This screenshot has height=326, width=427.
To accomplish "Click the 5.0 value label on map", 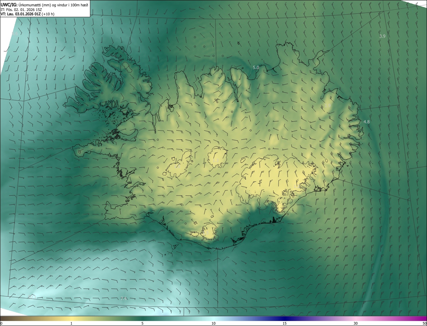I will point(256,67).
